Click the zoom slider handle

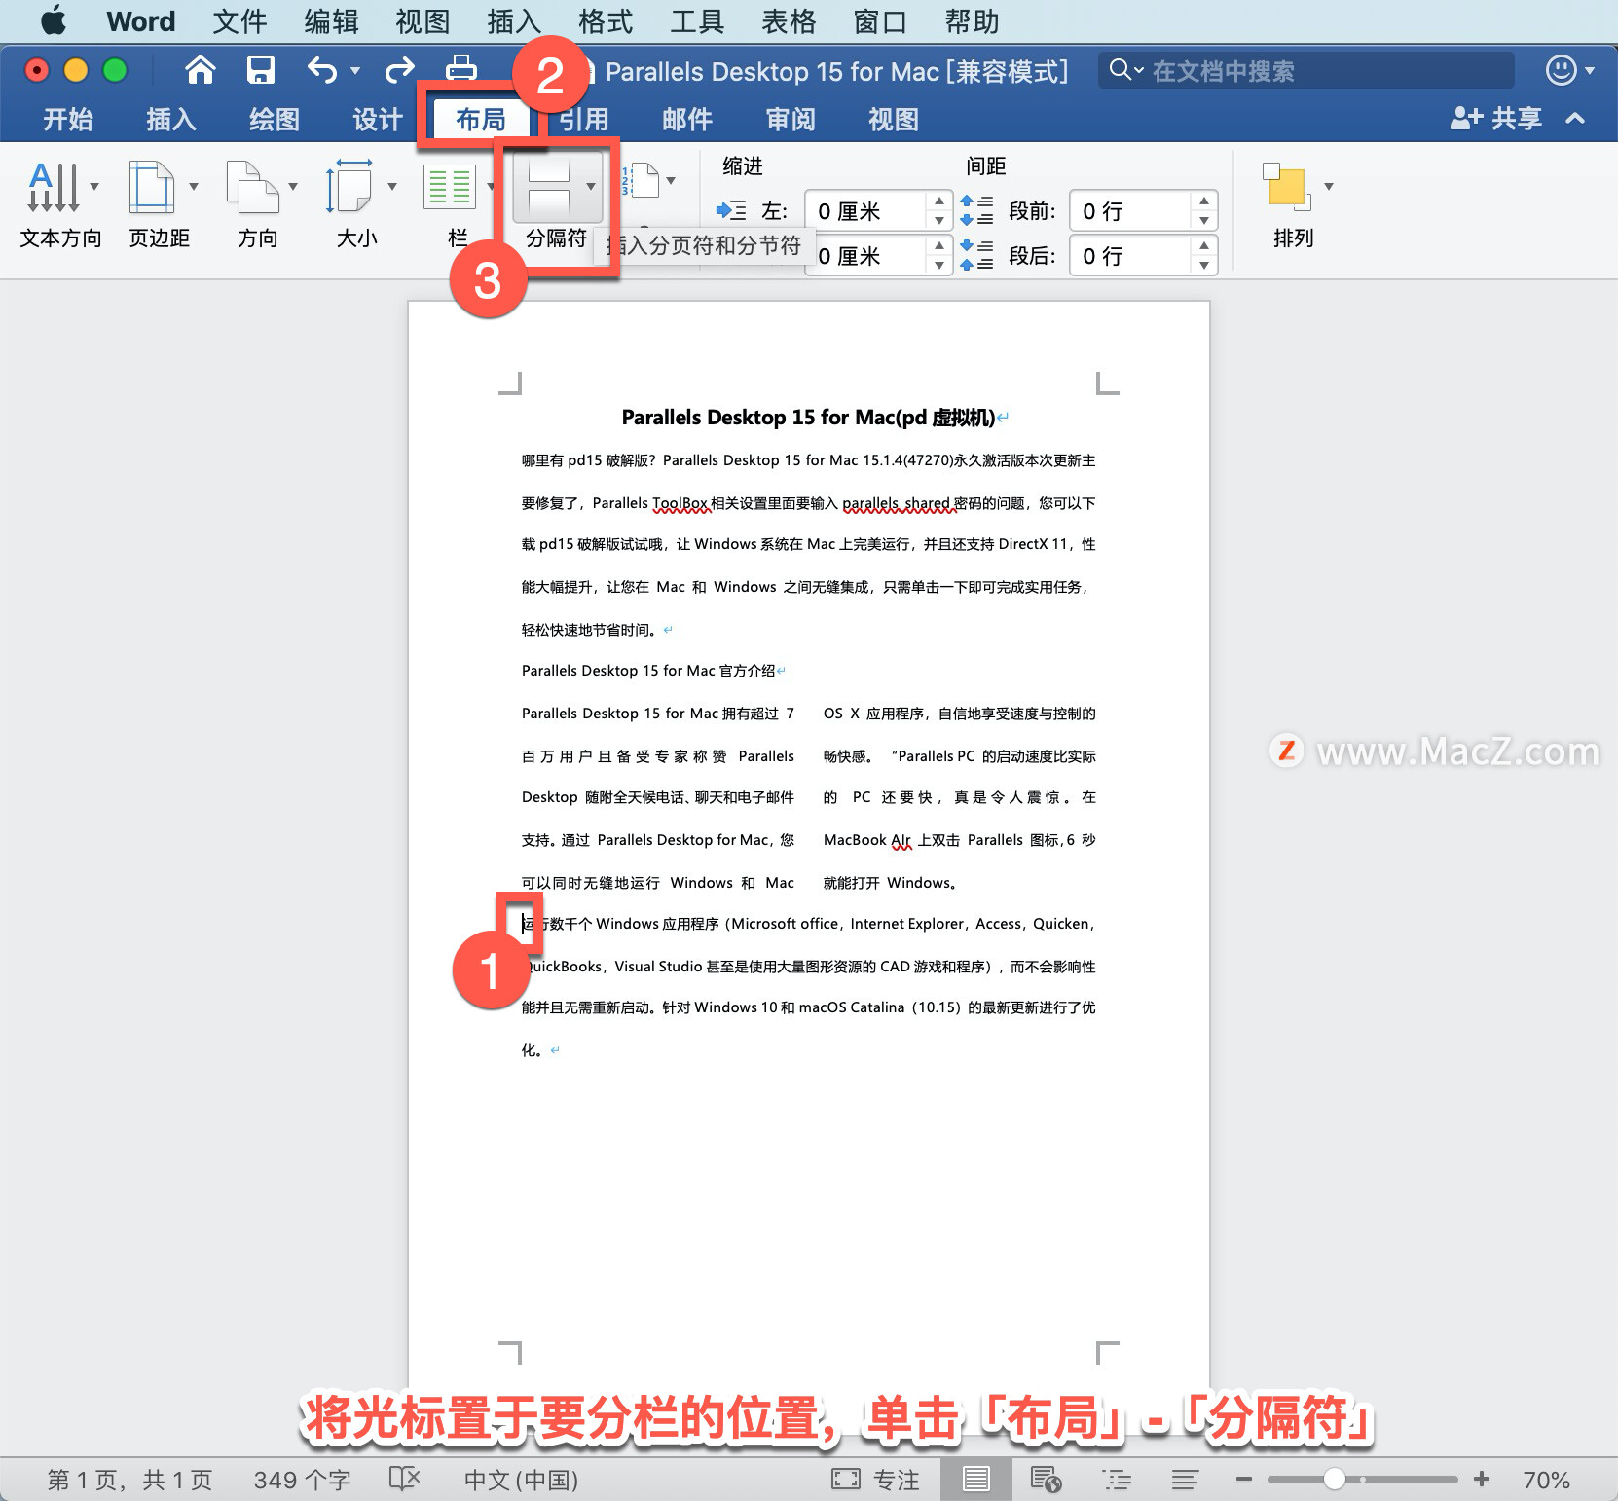coord(1335,1480)
